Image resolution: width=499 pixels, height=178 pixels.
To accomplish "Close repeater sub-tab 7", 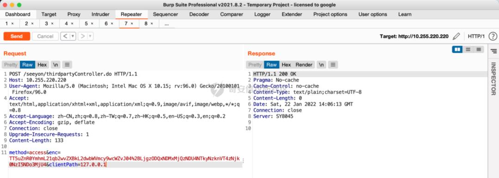I will coord(132,24).
